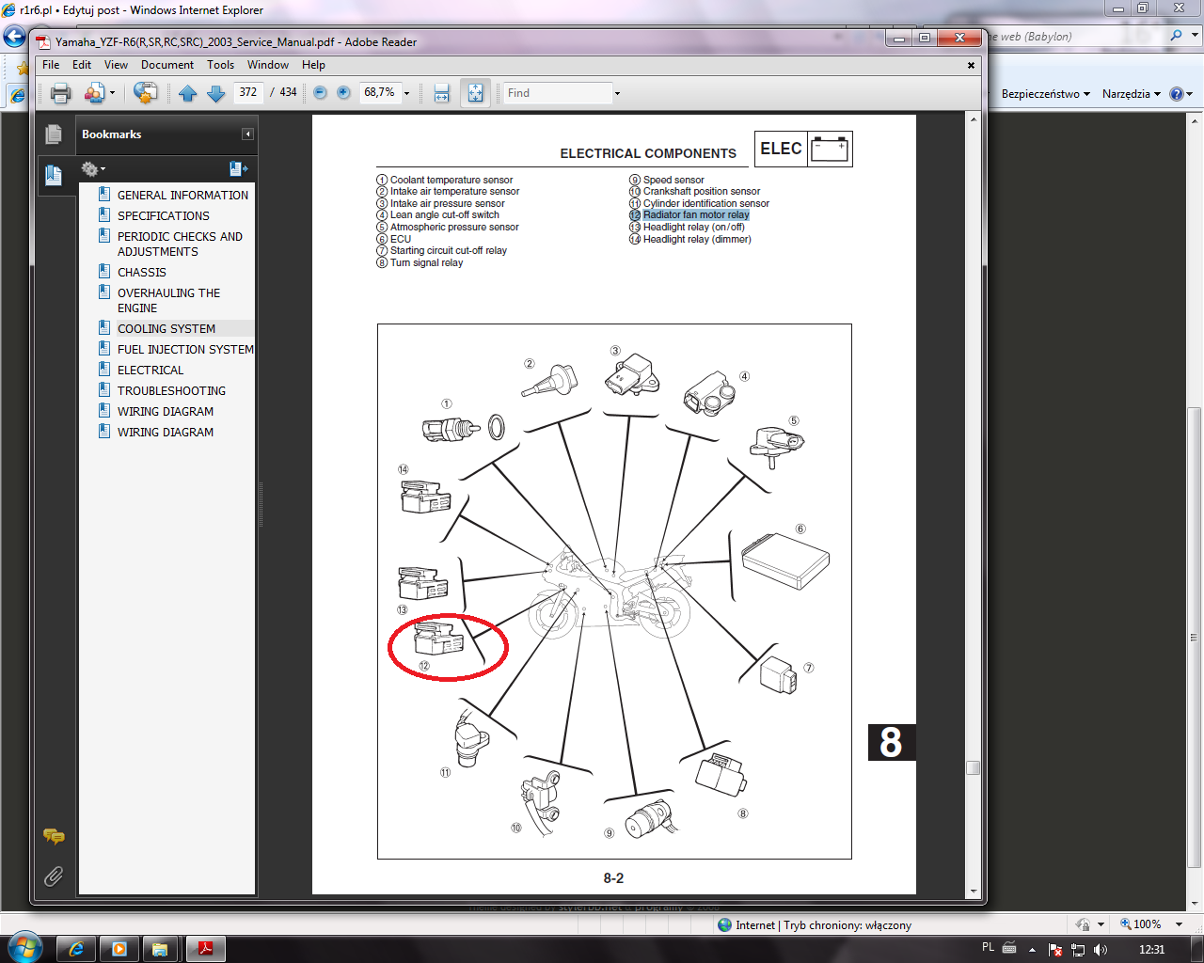Open the bookmarks options gear dropdown
This screenshot has width=1204, height=963.
tap(92, 169)
